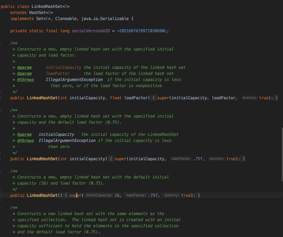Image resolution: width=283 pixels, height=237 pixels.
Task: Click the @param tag for loadFactor
Action: [24, 74]
